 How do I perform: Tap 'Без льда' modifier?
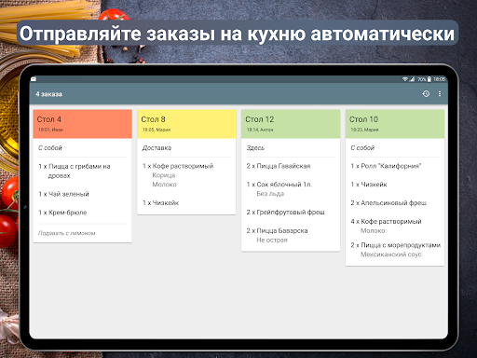click(x=270, y=194)
